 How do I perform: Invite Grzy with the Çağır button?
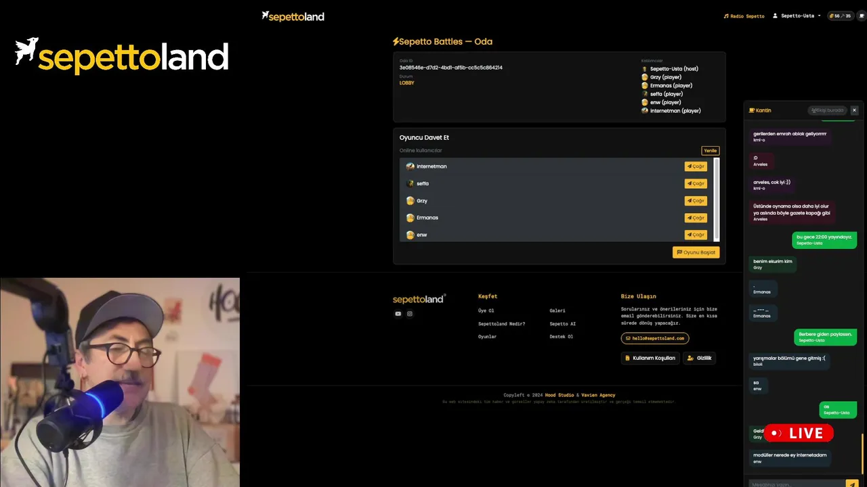(x=696, y=201)
